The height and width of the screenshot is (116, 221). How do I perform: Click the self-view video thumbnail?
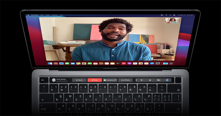pyautogui.click(x=173, y=20)
